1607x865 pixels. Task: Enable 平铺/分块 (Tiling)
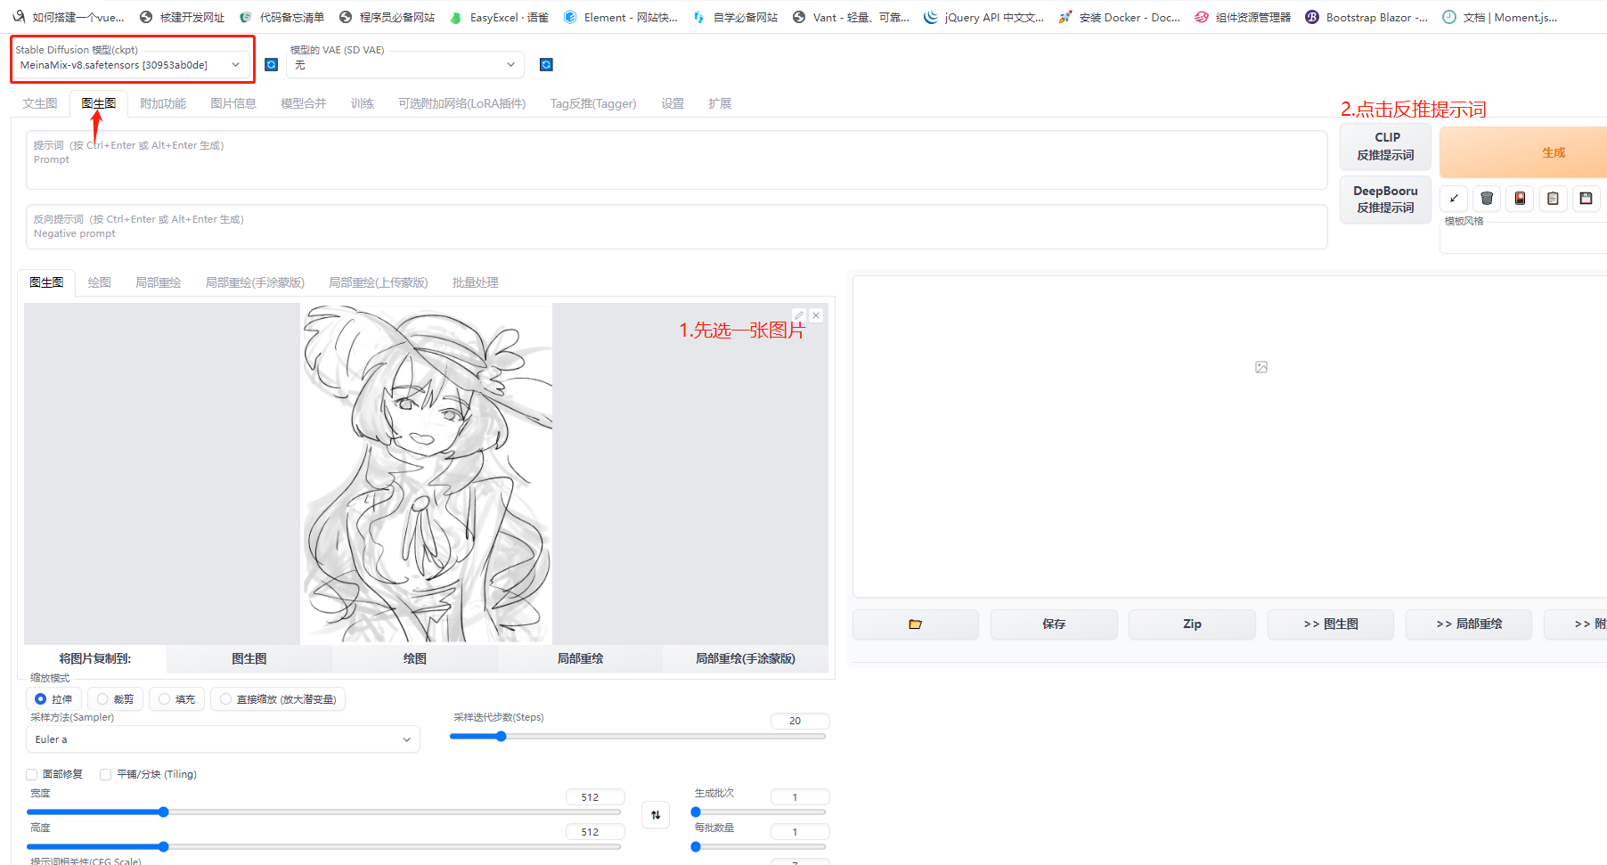(x=105, y=774)
